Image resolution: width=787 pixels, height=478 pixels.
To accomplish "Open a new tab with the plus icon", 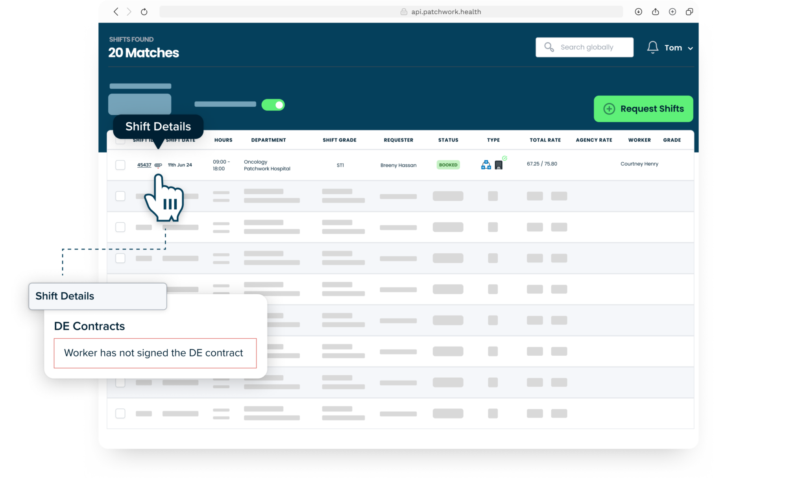I will pyautogui.click(x=672, y=12).
